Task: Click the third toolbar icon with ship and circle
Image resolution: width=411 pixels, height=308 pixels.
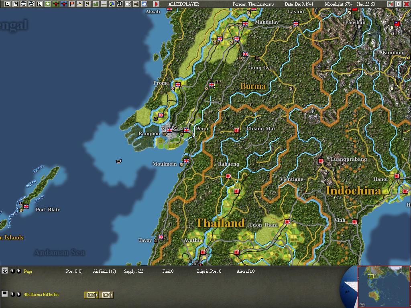Action: coord(24,4)
